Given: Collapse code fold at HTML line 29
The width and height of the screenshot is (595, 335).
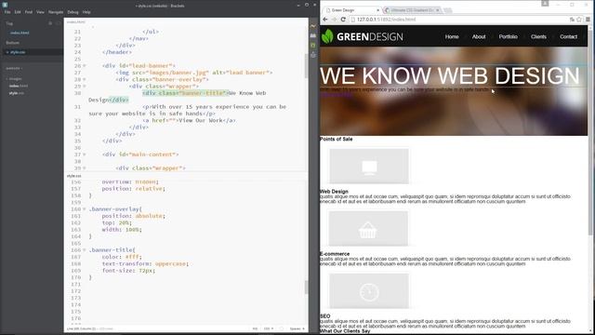Looking at the screenshot, I should [85, 87].
